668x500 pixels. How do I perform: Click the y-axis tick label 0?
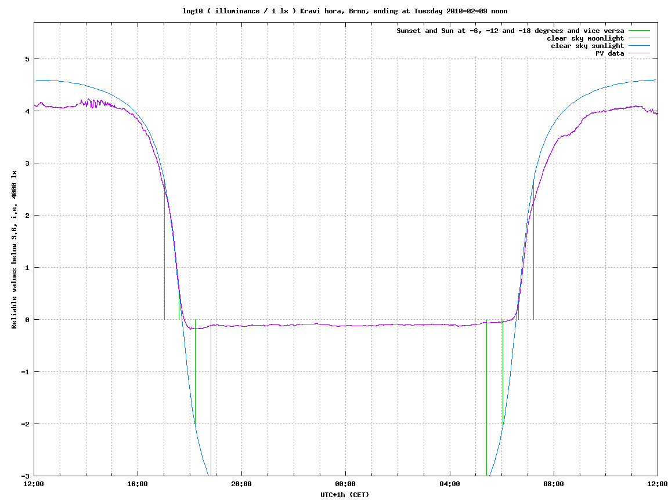pyautogui.click(x=27, y=320)
